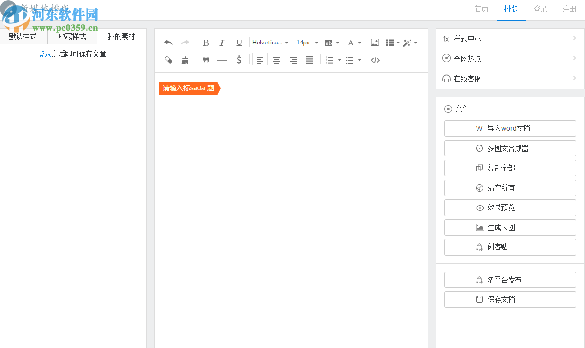
Task: Click the 效果预览 button
Action: pos(510,207)
